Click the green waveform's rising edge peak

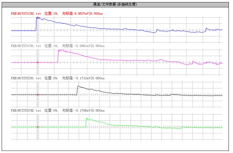point(87,119)
